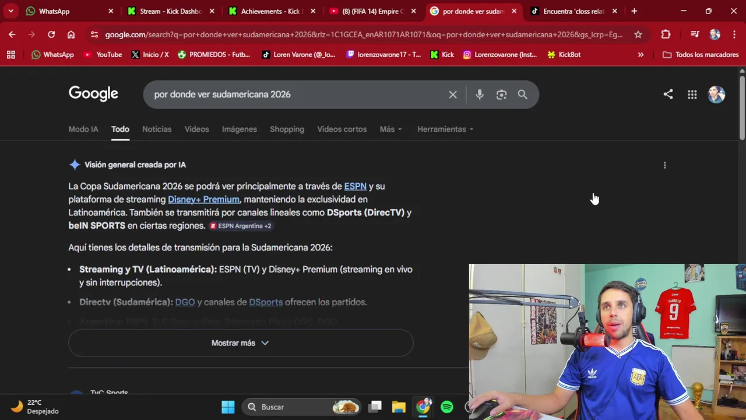Screen dimensions: 746x420
Task: Open the Kick bookmark
Action: [442, 54]
